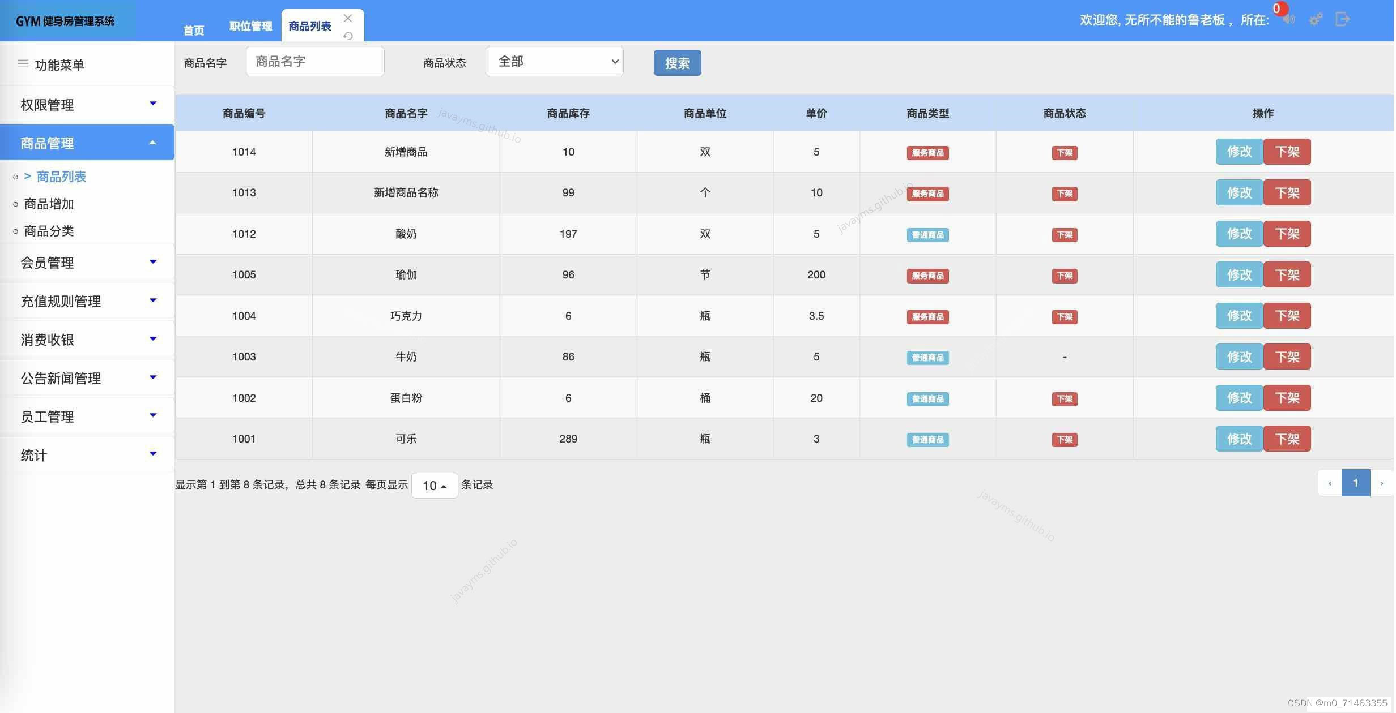
Task: Switch to the 首页 tab
Action: pos(193,31)
